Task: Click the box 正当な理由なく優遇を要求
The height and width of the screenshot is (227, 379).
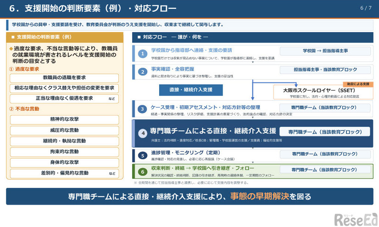Action: click(x=64, y=98)
